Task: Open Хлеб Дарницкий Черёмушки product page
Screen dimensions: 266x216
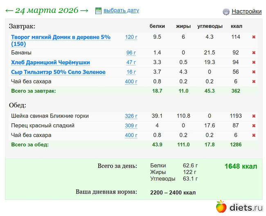Action: (x=50, y=62)
